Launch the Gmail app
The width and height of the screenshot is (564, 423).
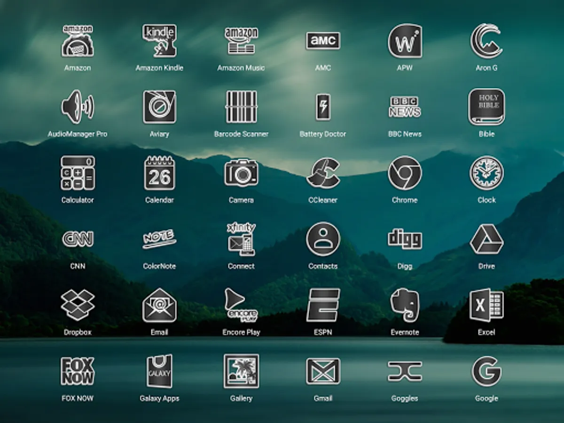pyautogui.click(x=323, y=371)
